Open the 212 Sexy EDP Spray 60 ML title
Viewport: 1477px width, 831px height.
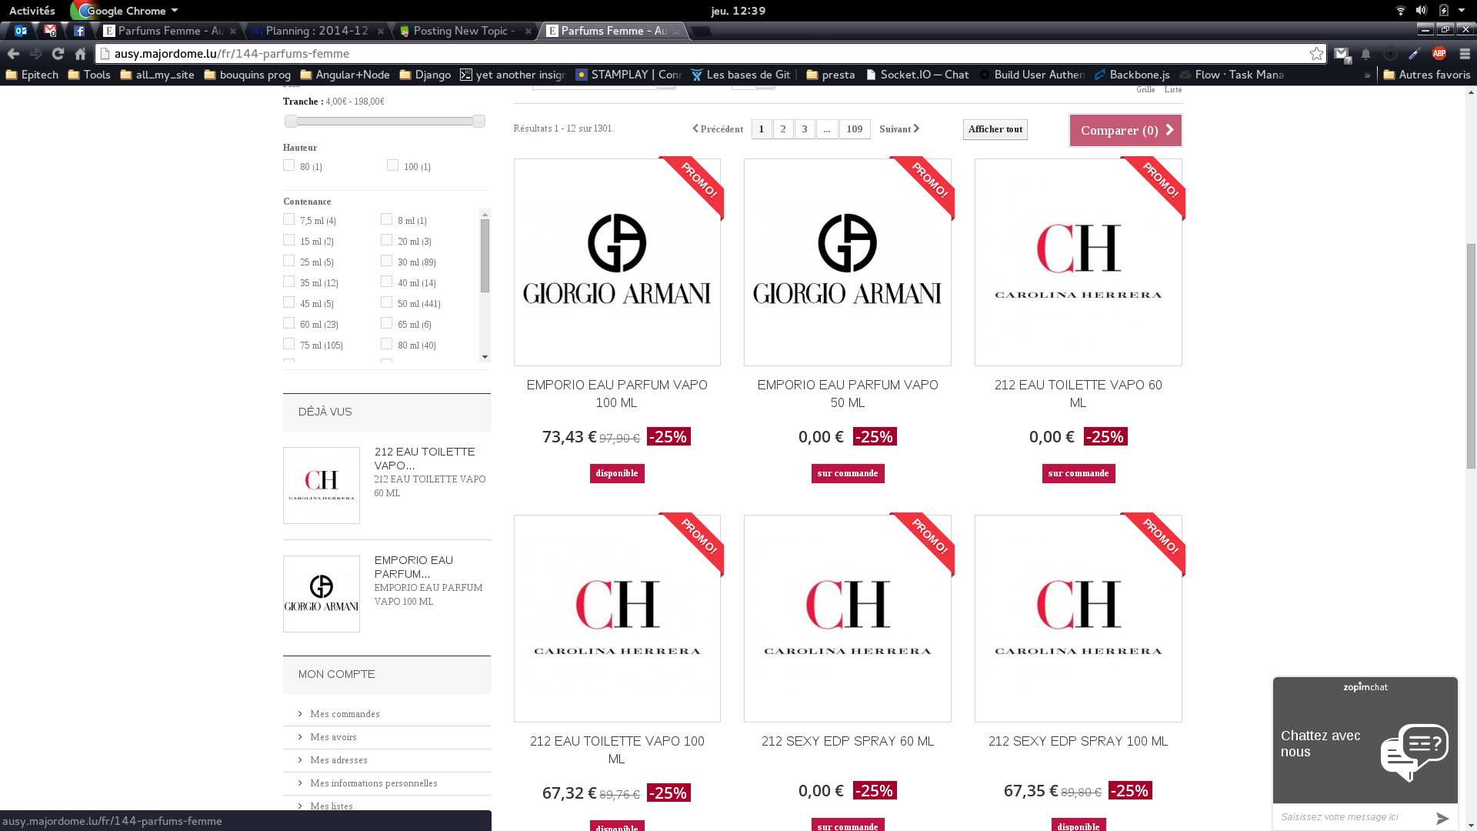click(848, 741)
